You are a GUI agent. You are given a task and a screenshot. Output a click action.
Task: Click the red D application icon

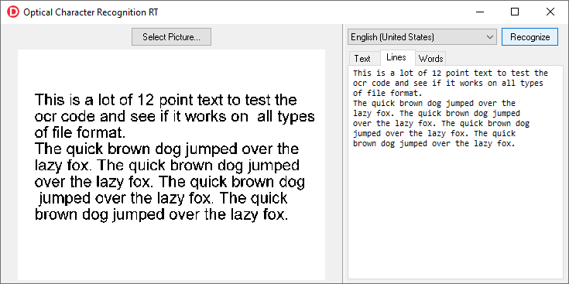point(13,12)
